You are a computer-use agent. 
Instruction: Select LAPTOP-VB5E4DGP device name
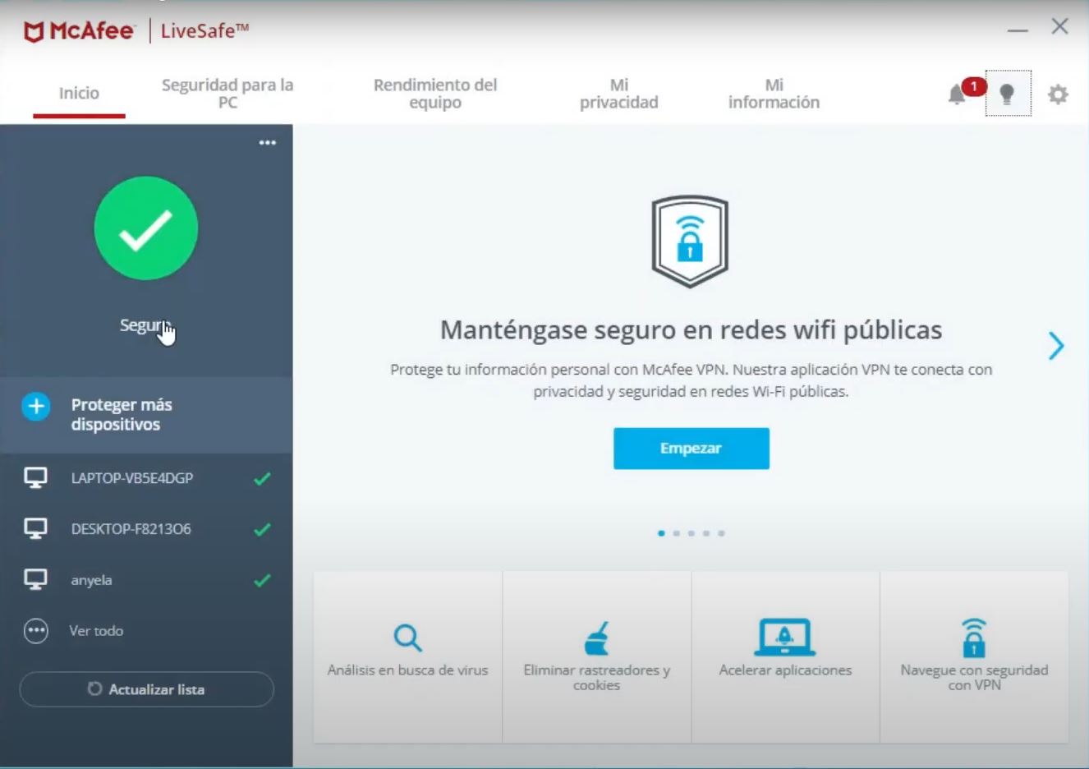point(132,478)
